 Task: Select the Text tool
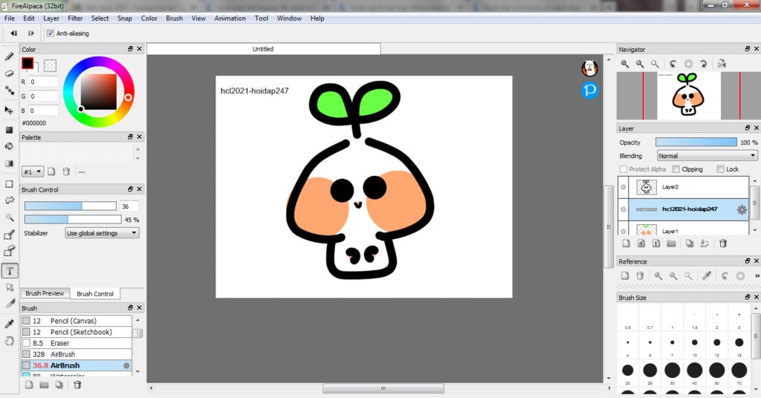(9, 271)
